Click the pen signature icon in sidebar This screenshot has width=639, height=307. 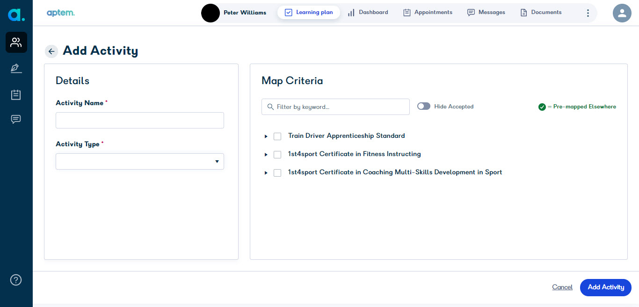point(16,69)
